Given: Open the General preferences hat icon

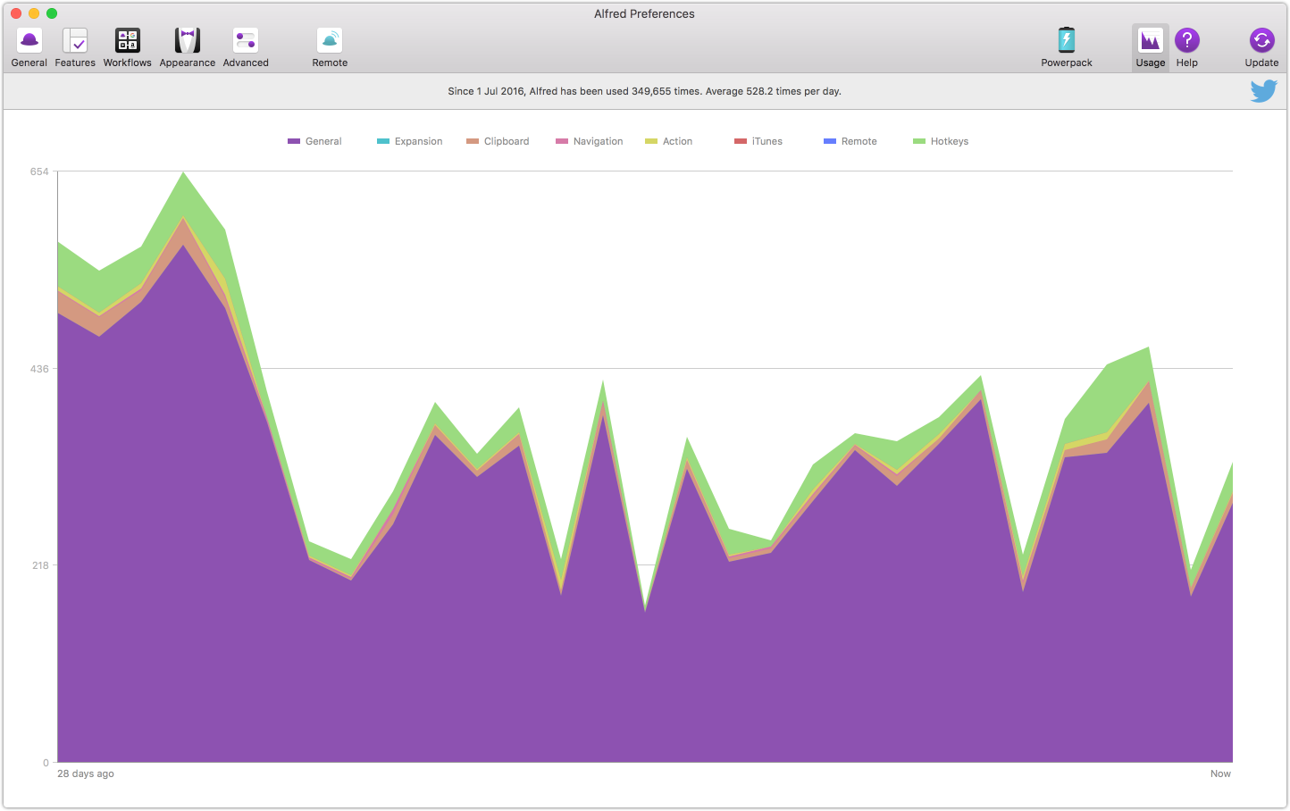Looking at the screenshot, I should 29,40.
